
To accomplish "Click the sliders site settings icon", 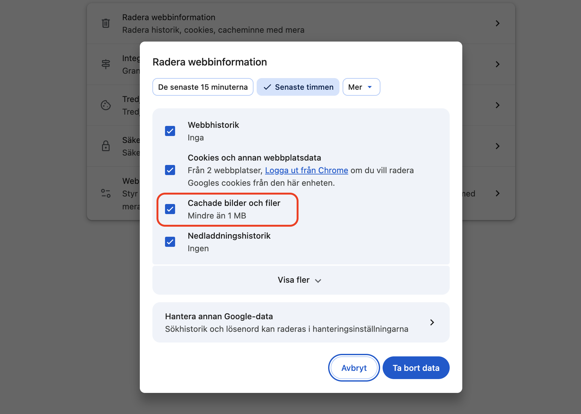I will [x=106, y=193].
